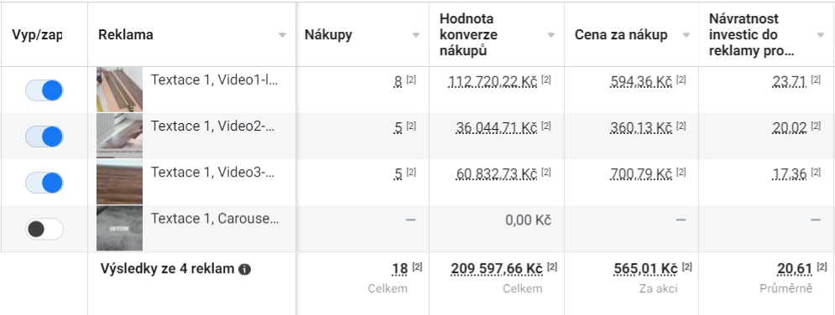Image resolution: width=835 pixels, height=315 pixels.
Task: Open the Nákupy column dropdown arrow
Action: tap(416, 35)
